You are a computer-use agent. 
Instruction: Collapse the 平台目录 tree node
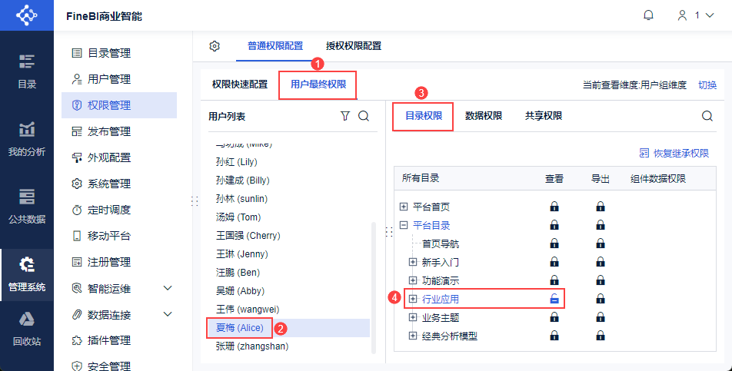point(404,225)
